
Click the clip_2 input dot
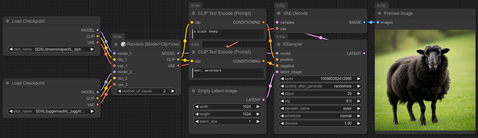tap(114, 78)
